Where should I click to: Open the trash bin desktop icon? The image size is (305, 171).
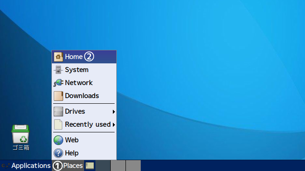[x=20, y=134]
